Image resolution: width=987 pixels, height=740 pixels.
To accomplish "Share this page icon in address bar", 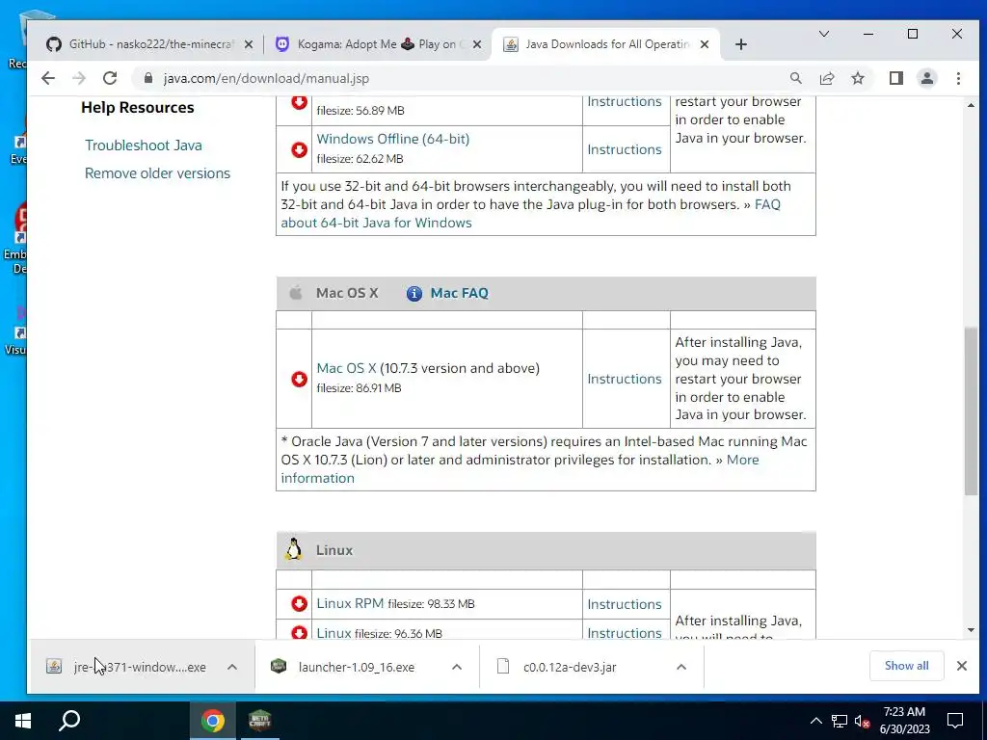I will pos(826,78).
